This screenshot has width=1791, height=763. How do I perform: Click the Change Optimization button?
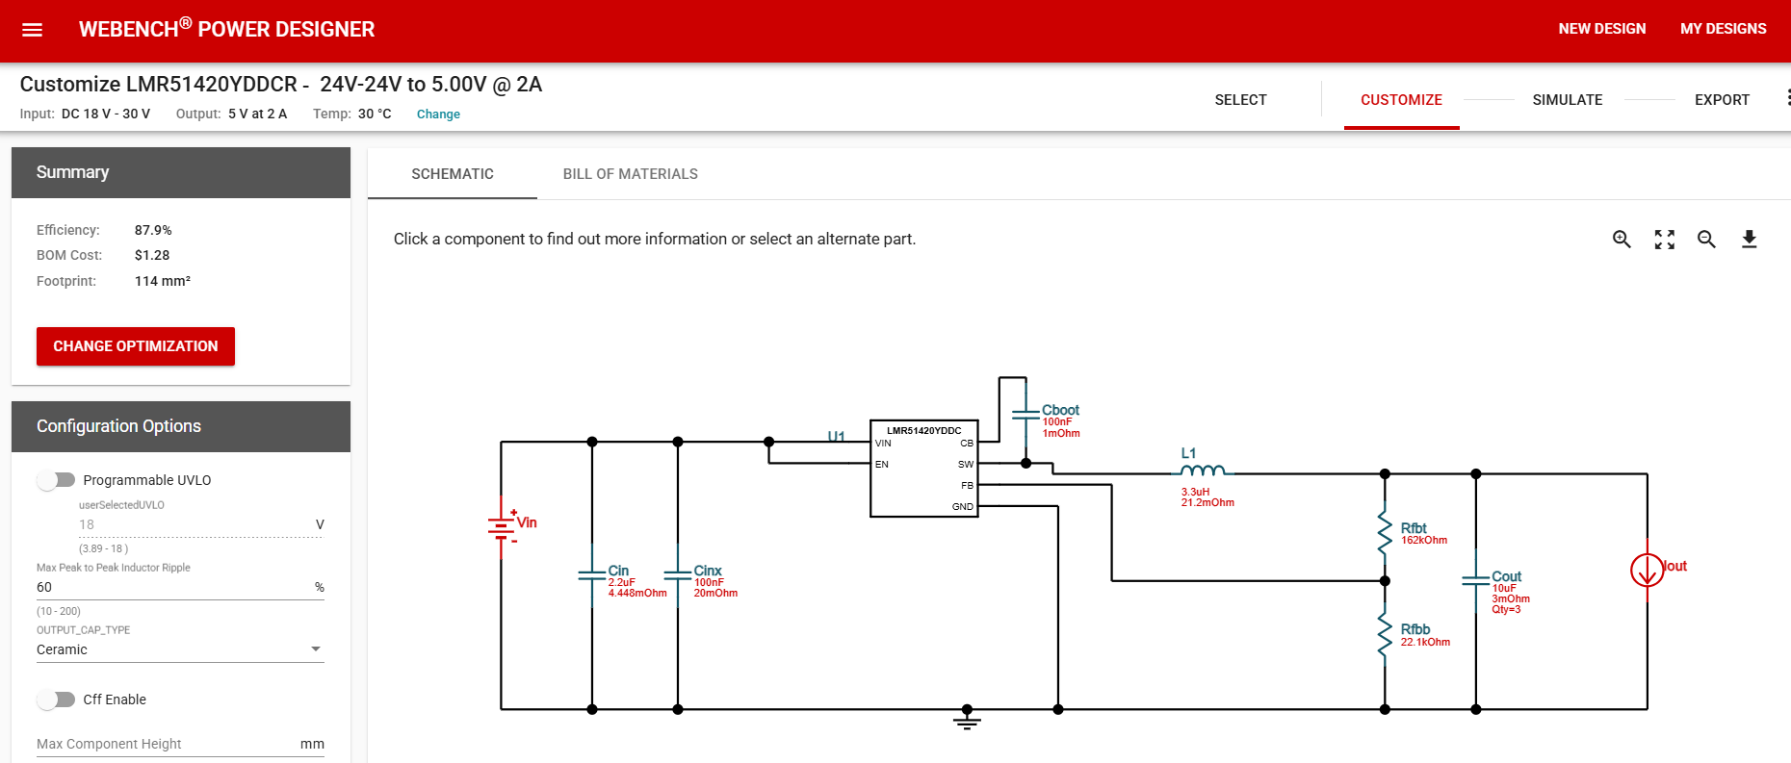[136, 346]
